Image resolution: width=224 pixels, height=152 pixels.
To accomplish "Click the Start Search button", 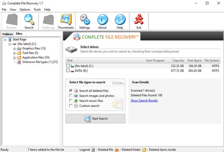I will (x=96, y=118).
